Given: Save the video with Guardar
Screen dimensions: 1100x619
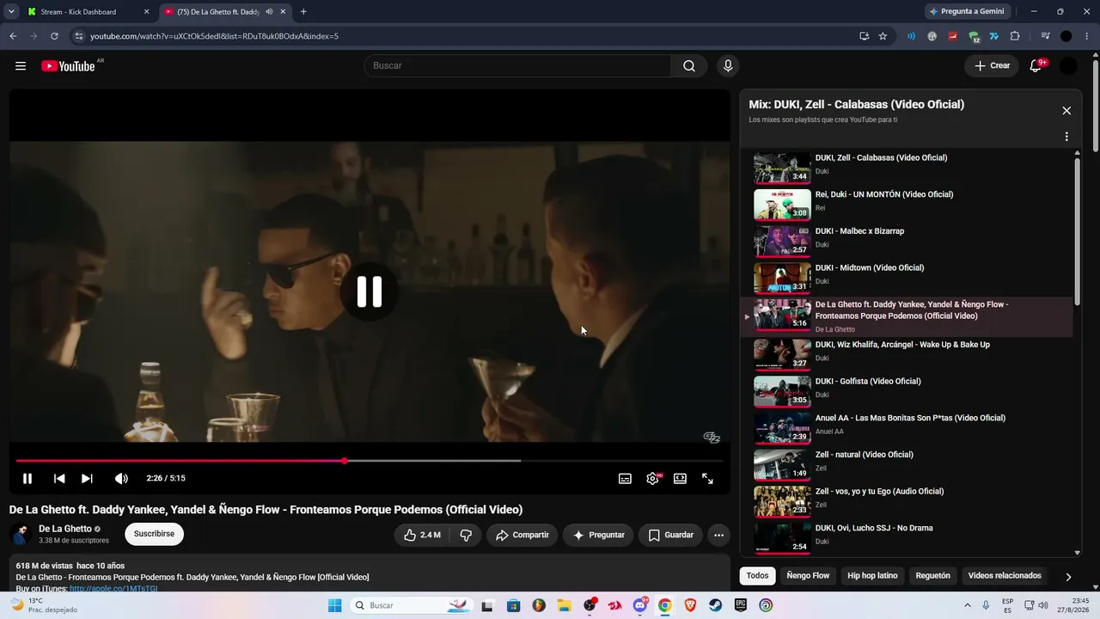Looking at the screenshot, I should point(670,535).
